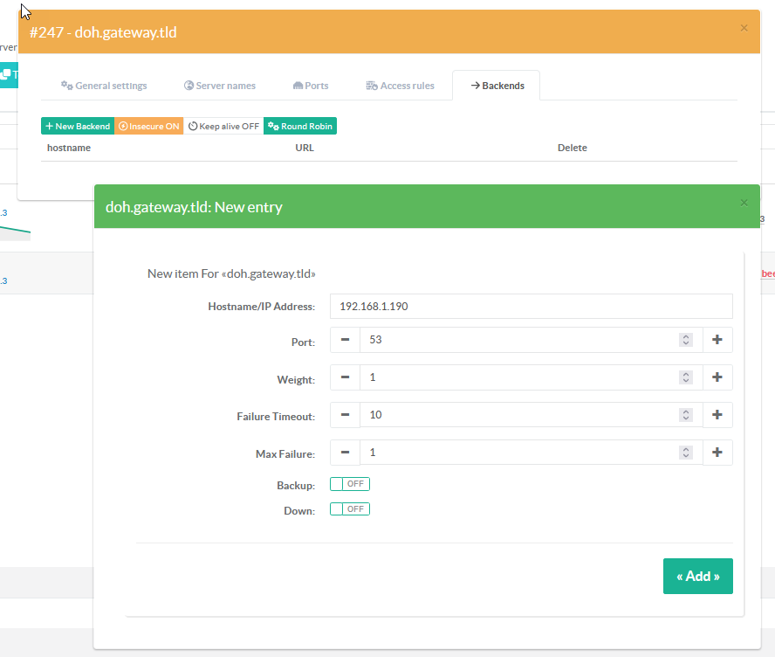The width and height of the screenshot is (775, 657).
Task: Click the Port field spinner arrows
Action: (686, 340)
